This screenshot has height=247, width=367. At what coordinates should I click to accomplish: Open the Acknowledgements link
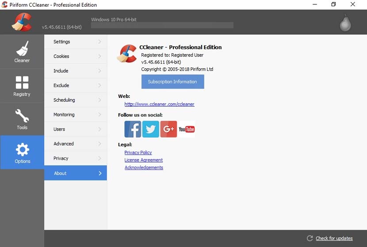pyautogui.click(x=144, y=168)
